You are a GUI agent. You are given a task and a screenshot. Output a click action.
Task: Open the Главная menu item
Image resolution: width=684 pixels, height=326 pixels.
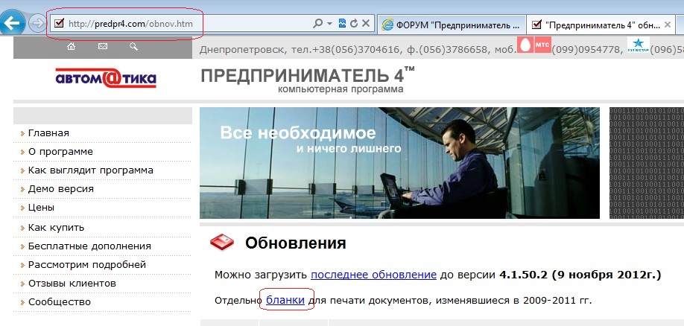[x=48, y=133]
